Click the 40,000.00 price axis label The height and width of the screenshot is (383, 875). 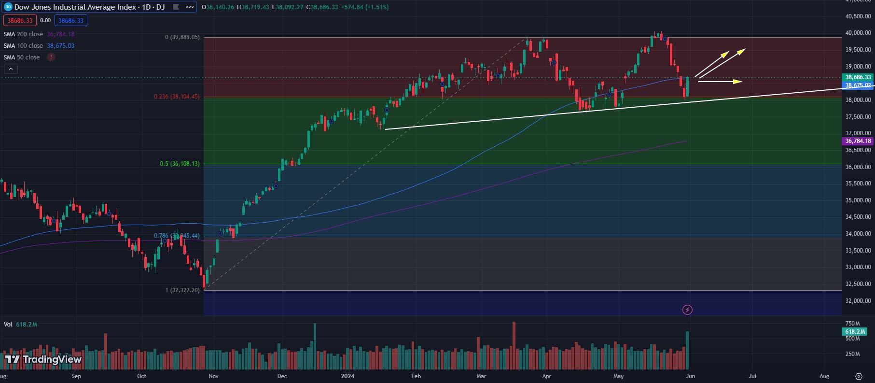(858, 33)
